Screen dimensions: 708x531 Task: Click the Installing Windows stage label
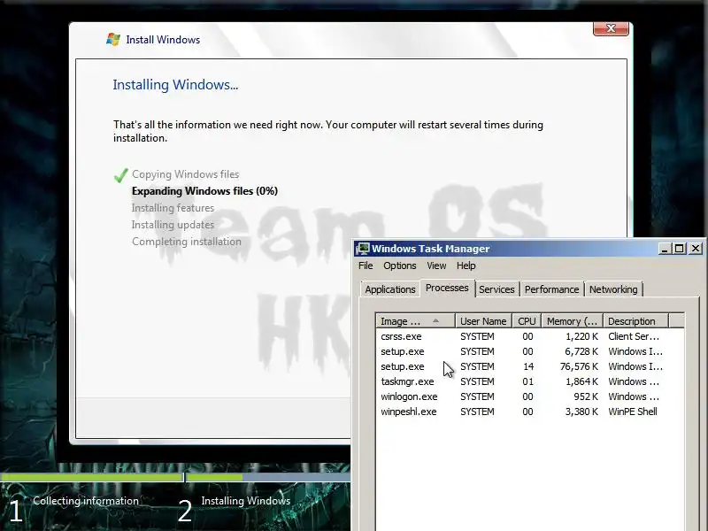pyautogui.click(x=246, y=501)
